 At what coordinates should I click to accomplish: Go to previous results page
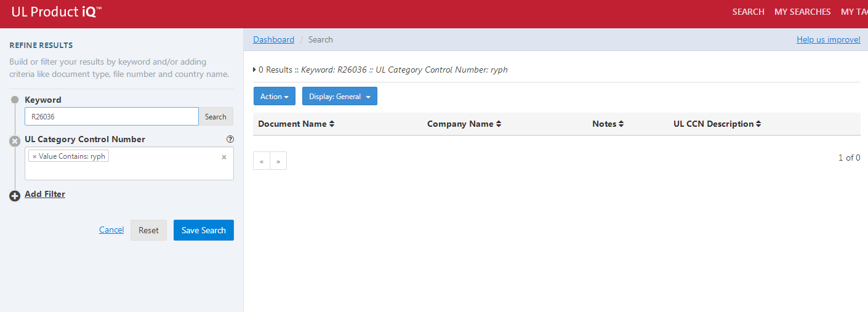coord(262,161)
